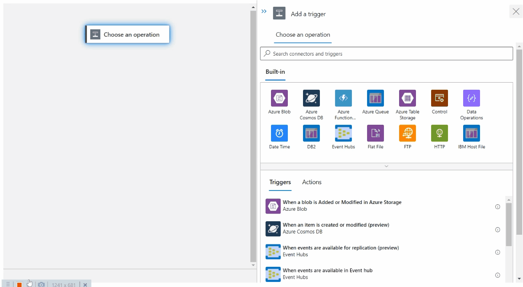Select the Azure Cosmos DB connector icon
The image size is (523, 287).
pyautogui.click(x=311, y=98)
